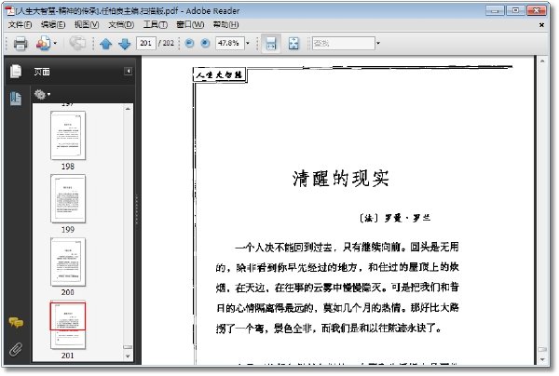
Task: Open the Find options dropdown arrow
Action: point(378,44)
